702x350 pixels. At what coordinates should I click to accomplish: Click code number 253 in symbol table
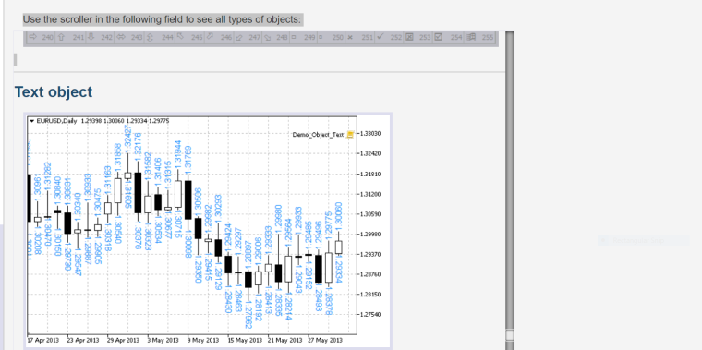[425, 38]
